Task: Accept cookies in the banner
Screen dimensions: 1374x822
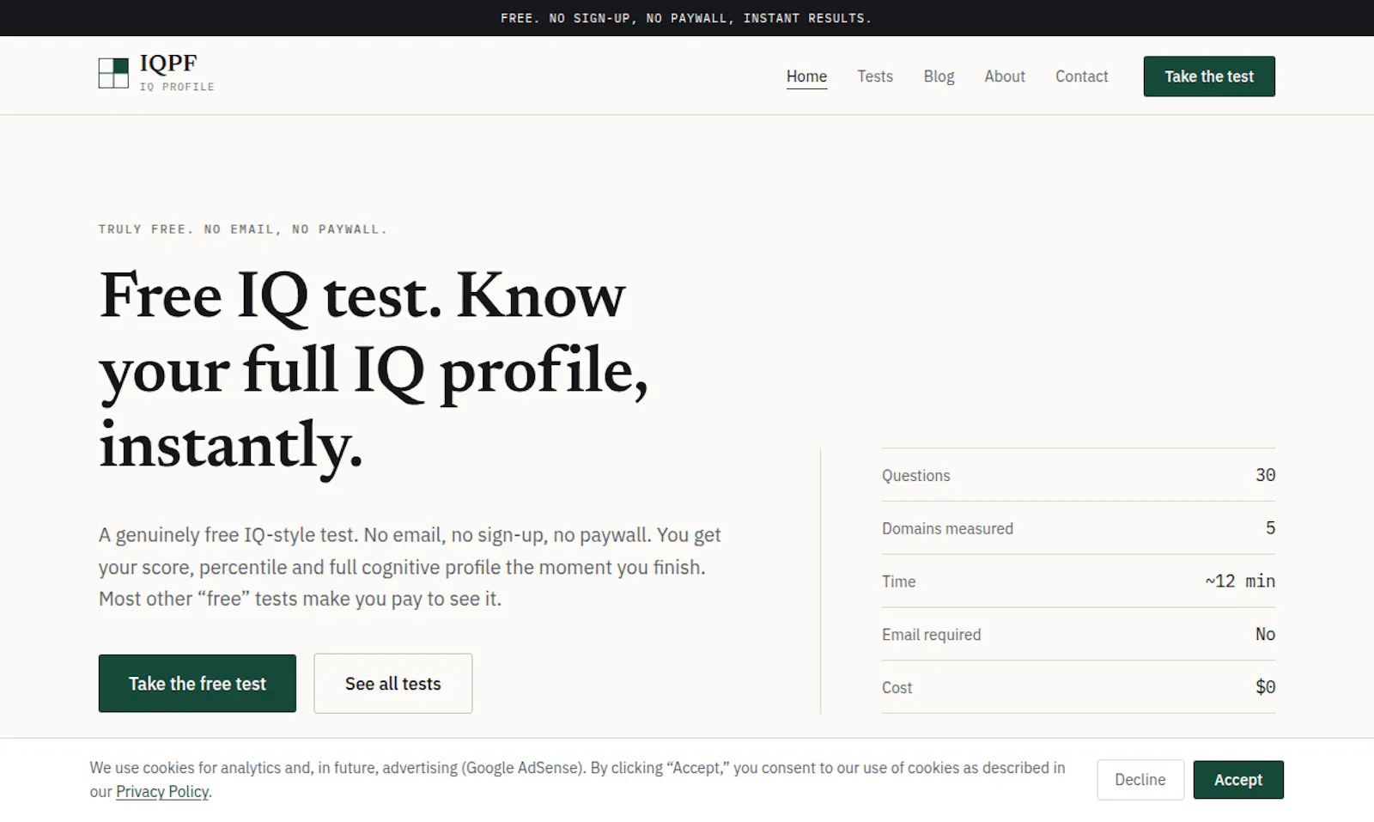Action: click(x=1238, y=780)
